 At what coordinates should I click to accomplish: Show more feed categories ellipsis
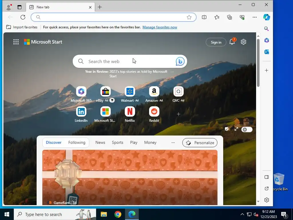click(x=173, y=143)
